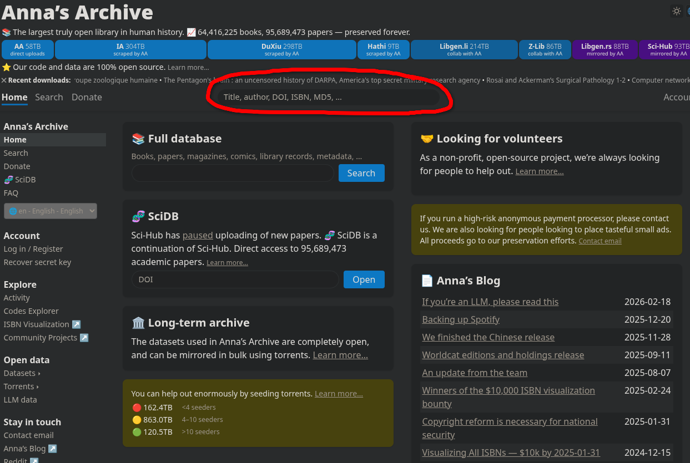690x463 pixels.
Task: Click Log in / Register link
Action: click(33, 249)
